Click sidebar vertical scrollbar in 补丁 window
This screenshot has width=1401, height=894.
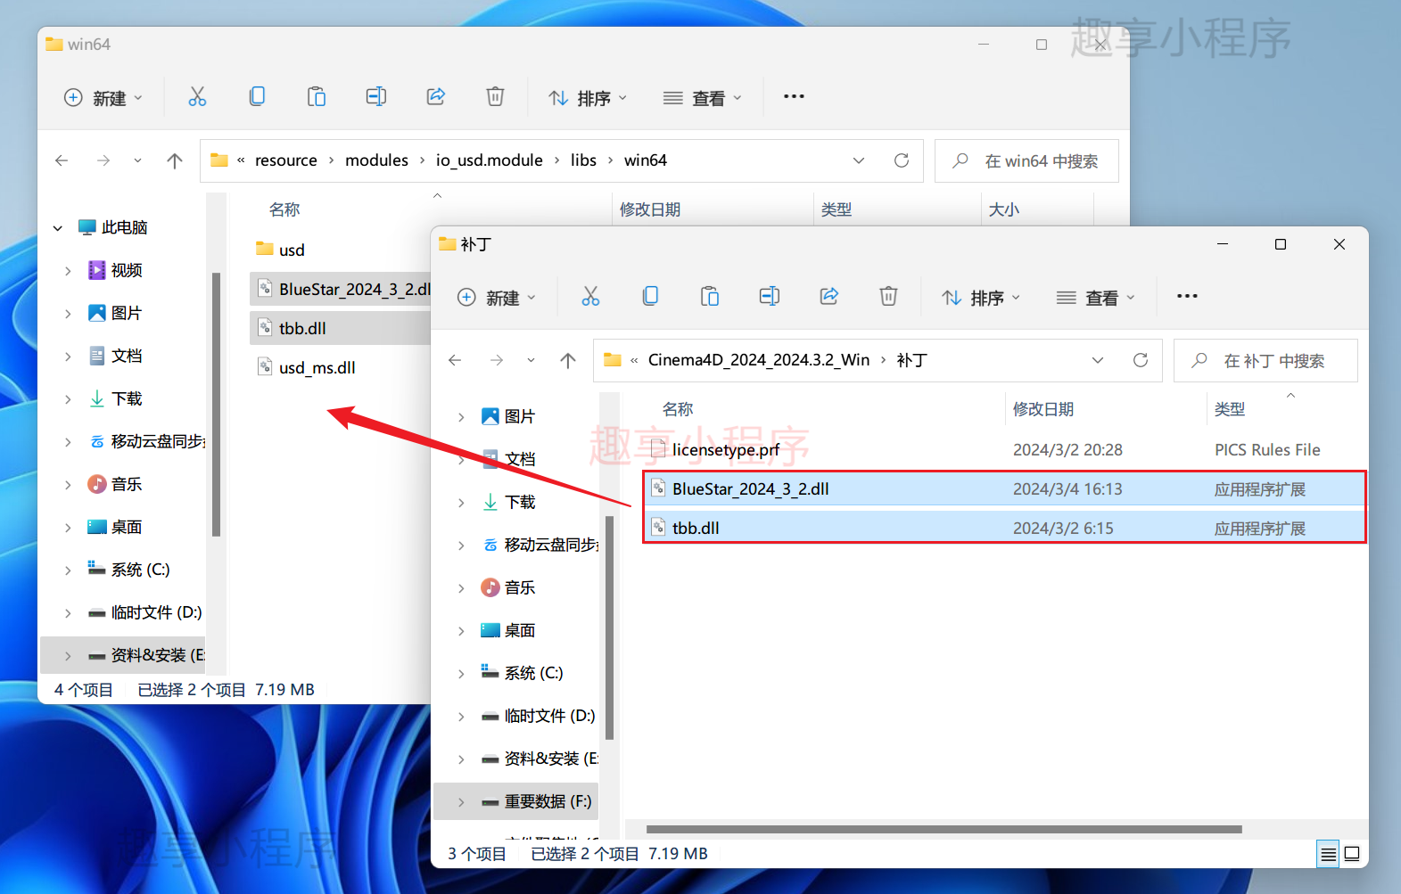[x=610, y=627]
